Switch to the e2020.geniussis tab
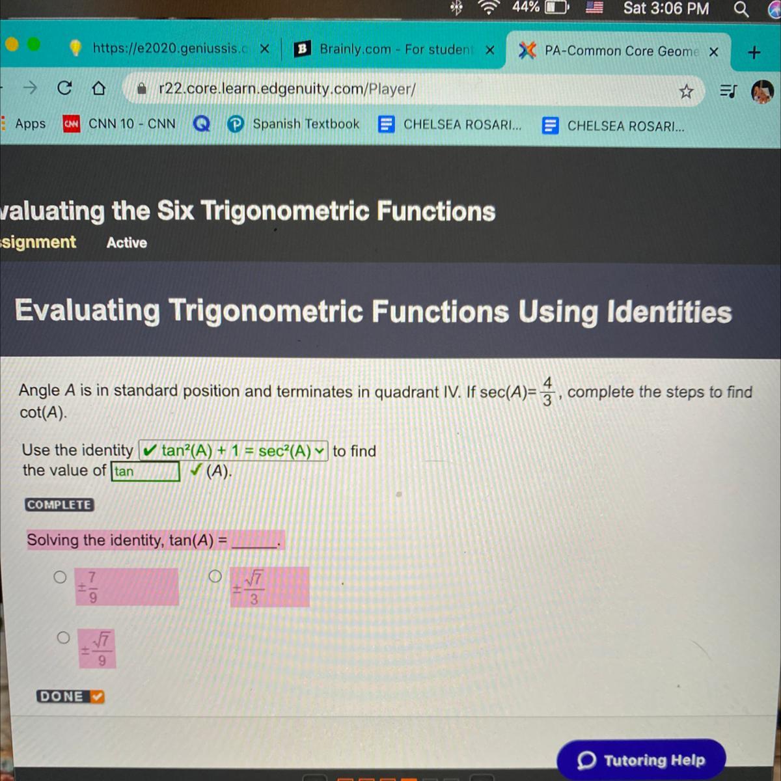This screenshot has height=781, width=781. 171,48
